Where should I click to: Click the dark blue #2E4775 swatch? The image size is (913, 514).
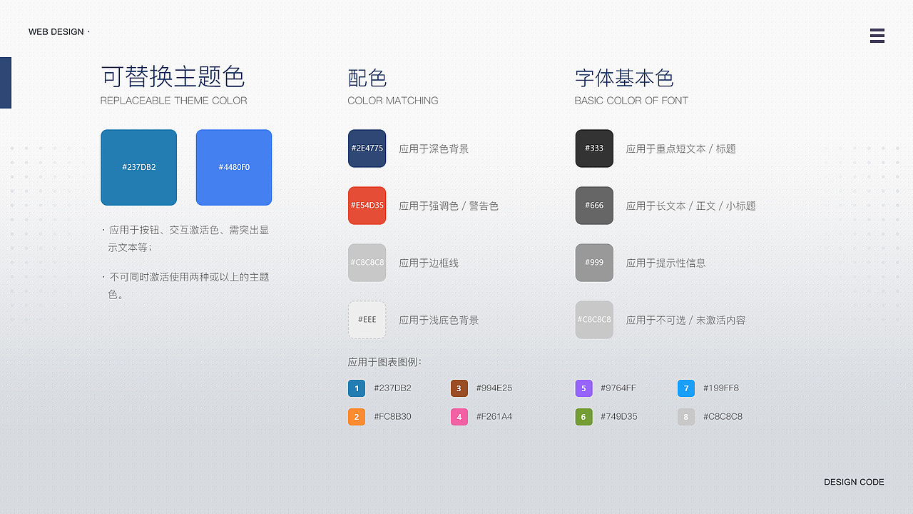(x=367, y=148)
